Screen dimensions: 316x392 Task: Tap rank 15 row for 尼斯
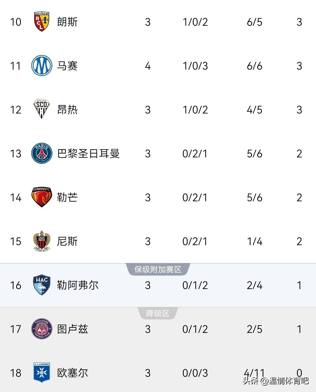pyautogui.click(x=158, y=241)
